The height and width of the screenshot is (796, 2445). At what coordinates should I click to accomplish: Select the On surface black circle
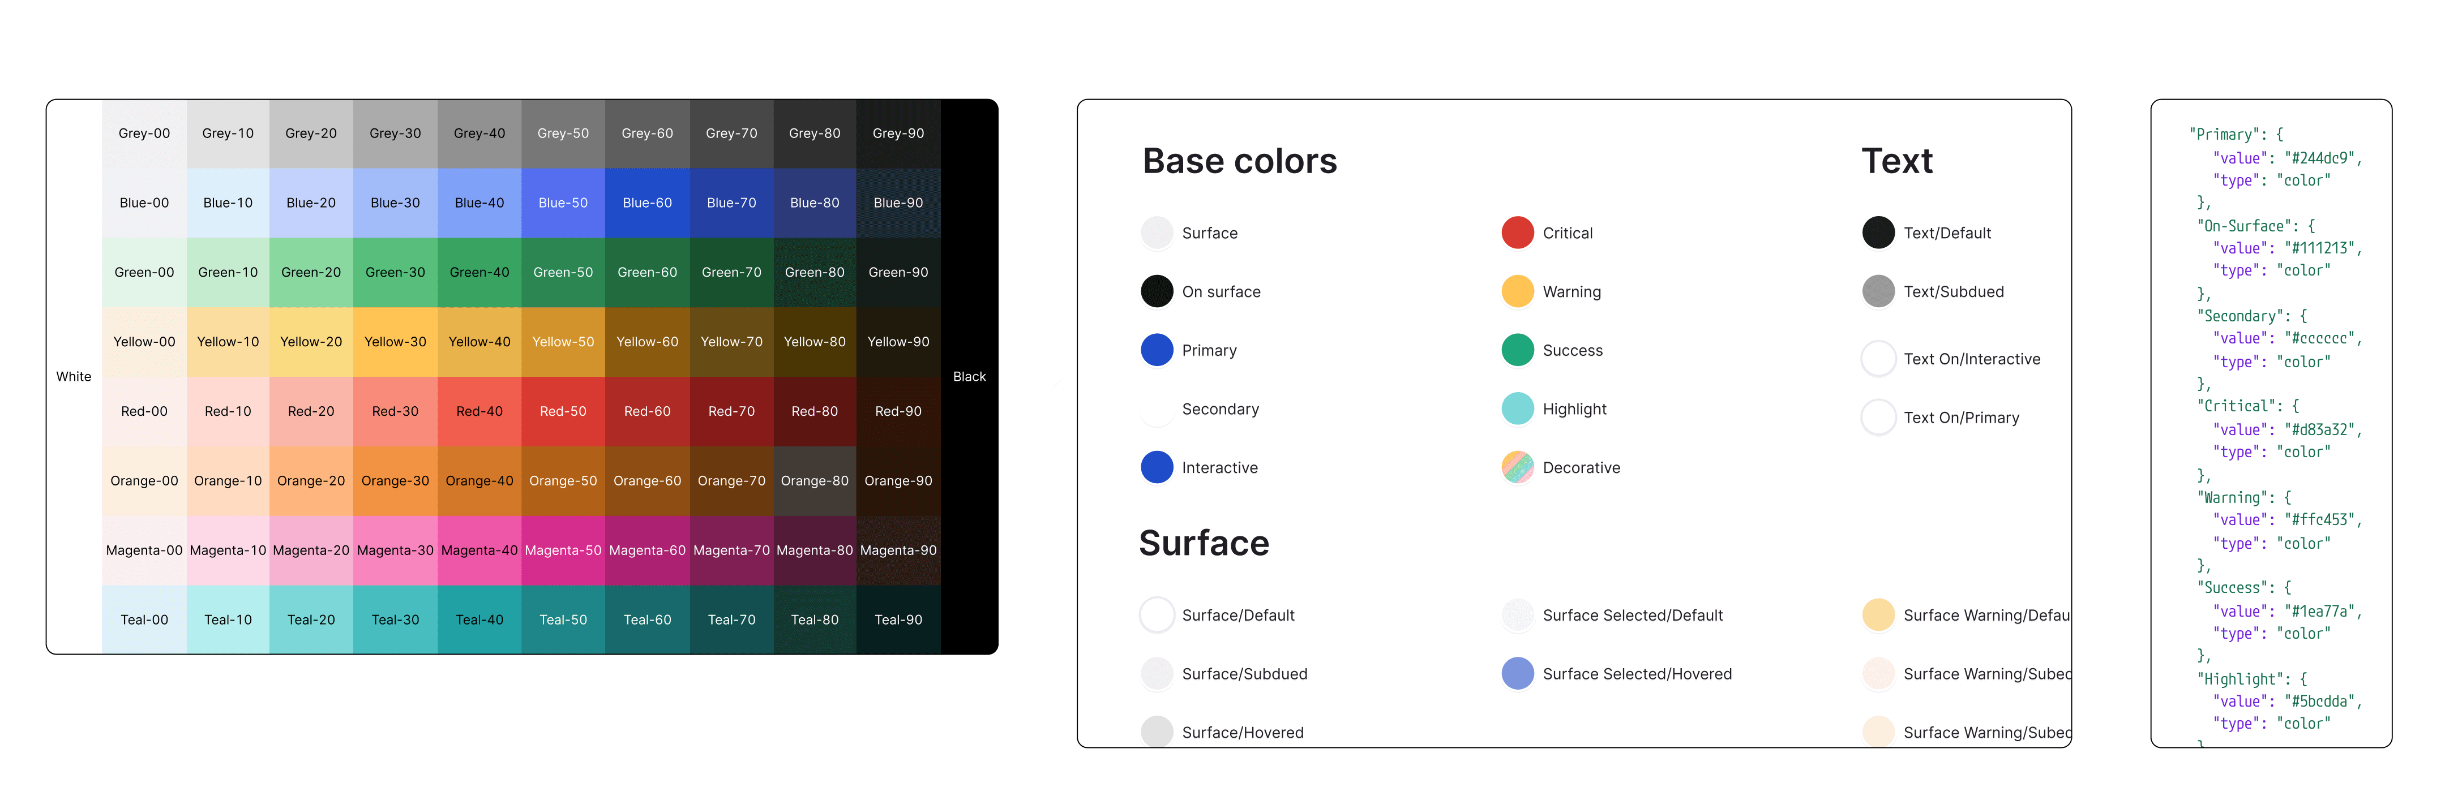(x=1156, y=292)
